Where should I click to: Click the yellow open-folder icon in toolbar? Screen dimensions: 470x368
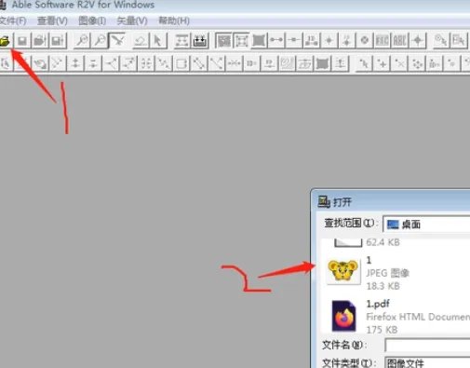click(5, 41)
